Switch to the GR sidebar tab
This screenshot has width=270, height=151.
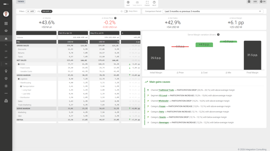[6, 51]
